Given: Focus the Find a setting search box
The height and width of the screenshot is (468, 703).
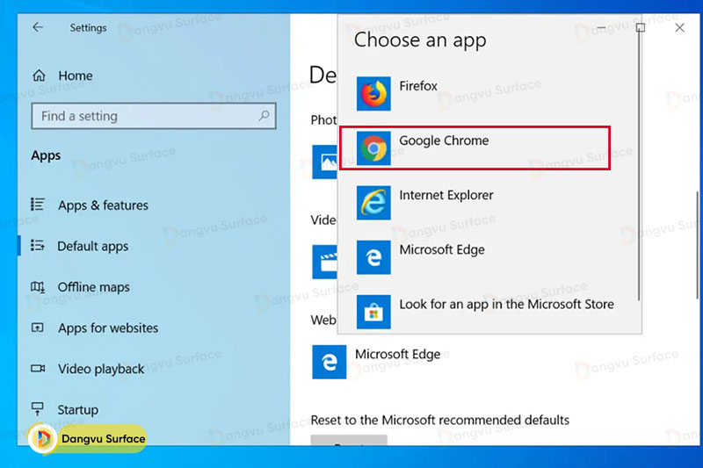Looking at the screenshot, I should pyautogui.click(x=153, y=116).
